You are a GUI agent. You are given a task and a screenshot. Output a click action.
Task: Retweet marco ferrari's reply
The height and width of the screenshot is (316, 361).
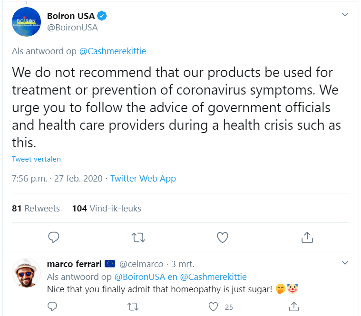coord(134,307)
